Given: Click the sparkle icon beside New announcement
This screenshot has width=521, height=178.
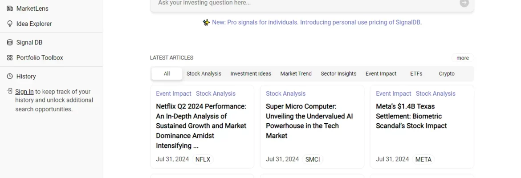Looking at the screenshot, I should pyautogui.click(x=206, y=23).
